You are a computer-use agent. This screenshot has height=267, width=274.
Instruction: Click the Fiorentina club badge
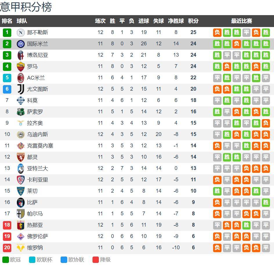click(21, 236)
